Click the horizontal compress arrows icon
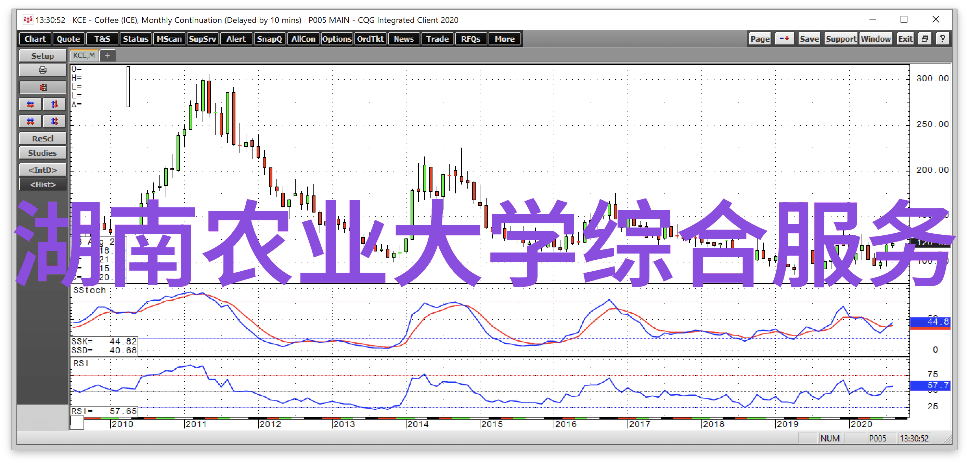 point(30,121)
